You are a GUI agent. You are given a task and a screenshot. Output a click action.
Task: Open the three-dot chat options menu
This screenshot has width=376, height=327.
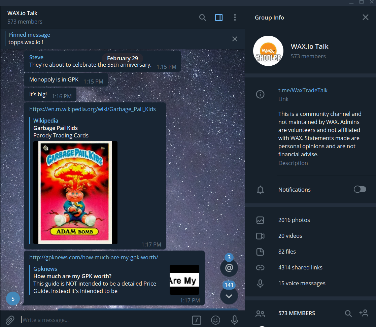235,18
